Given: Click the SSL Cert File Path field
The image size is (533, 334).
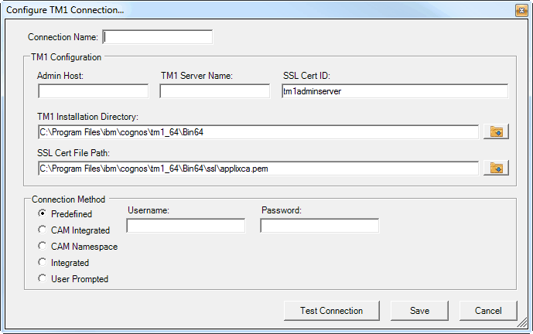Looking at the screenshot, I should click(258, 168).
